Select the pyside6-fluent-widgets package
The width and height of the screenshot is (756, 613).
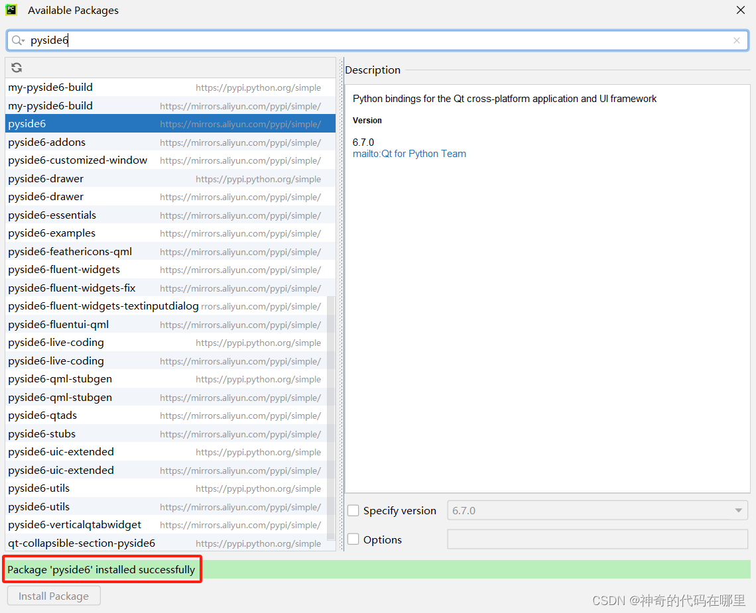pyautogui.click(x=64, y=269)
